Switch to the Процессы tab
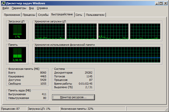Viewport: 169px width, 112px height. (x=29, y=15)
